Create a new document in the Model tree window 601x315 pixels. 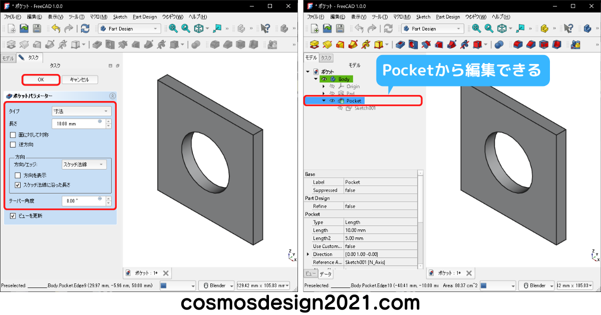pyautogui.click(x=314, y=28)
